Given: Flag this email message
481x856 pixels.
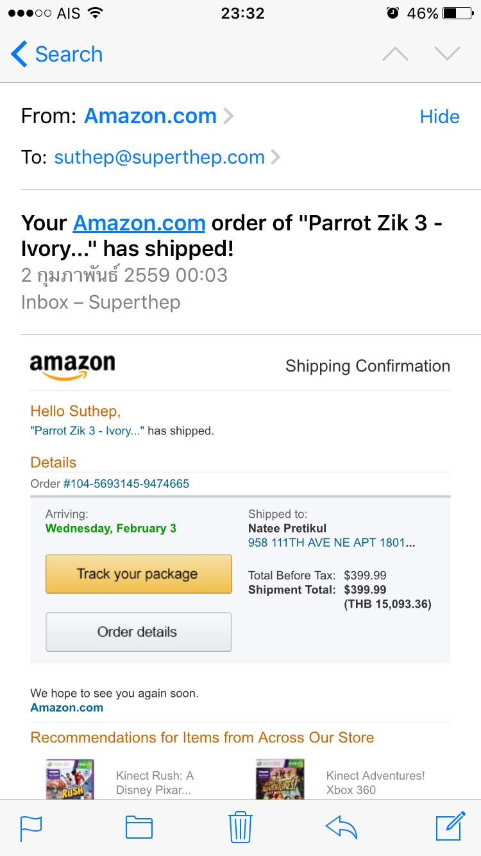Looking at the screenshot, I should [31, 826].
